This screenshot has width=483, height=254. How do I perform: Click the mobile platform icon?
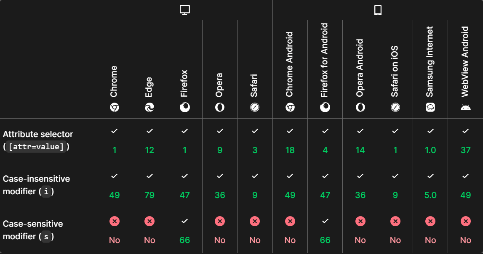tap(378, 10)
